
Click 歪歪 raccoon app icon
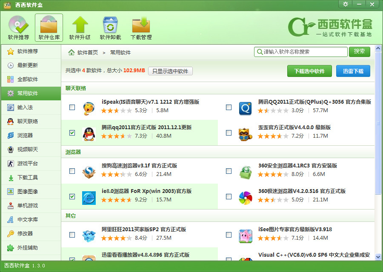click(245, 134)
